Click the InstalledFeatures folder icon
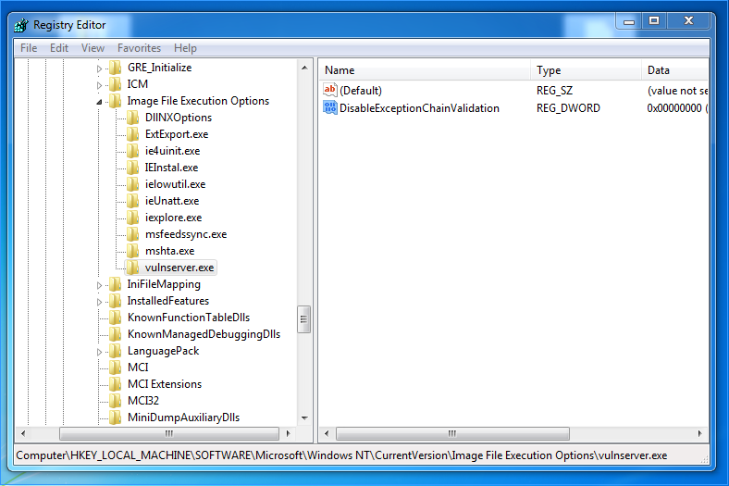Image resolution: width=729 pixels, height=486 pixels. click(x=116, y=301)
